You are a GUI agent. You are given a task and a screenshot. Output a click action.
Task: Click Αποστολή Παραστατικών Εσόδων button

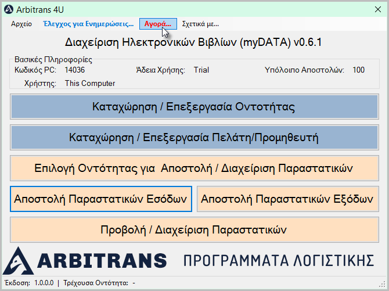(101, 199)
